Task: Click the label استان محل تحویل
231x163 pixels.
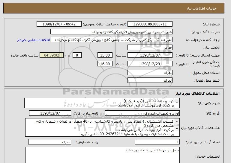Action: pyautogui.click(x=205, y=73)
